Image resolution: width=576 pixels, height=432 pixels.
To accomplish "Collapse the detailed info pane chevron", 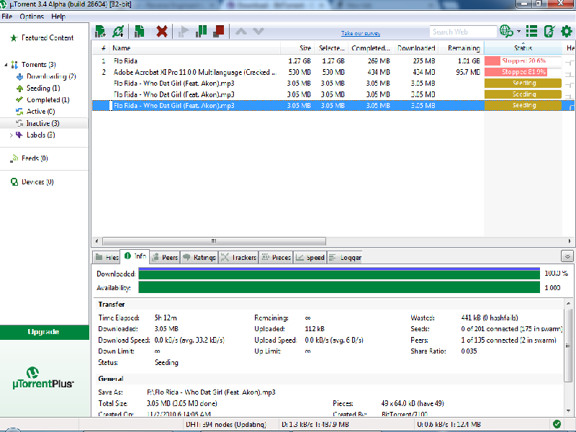I will click(567, 256).
